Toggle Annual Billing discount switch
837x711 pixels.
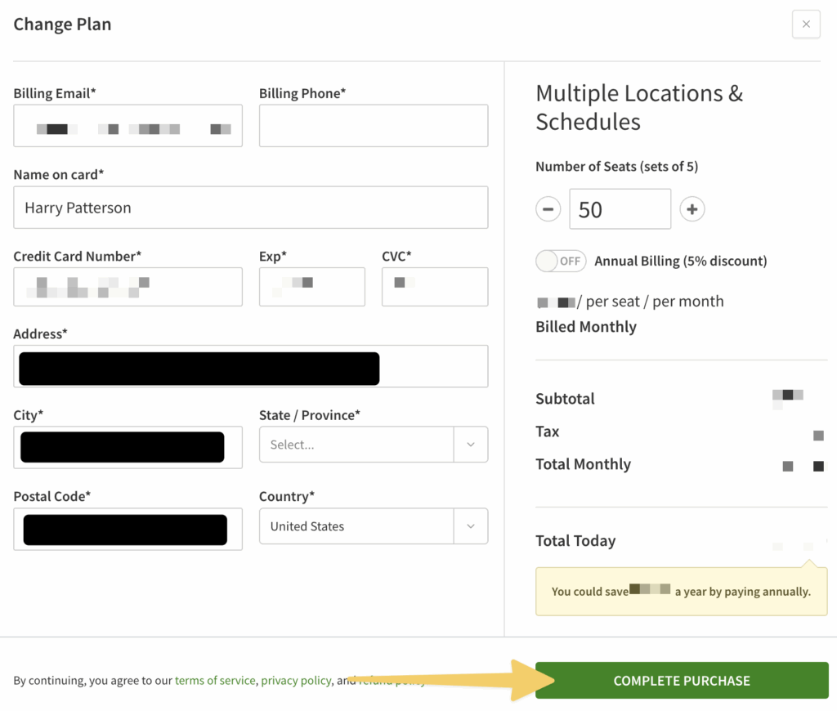click(x=561, y=262)
